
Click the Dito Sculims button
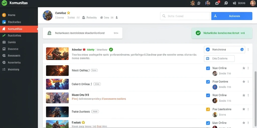tap(219, 58)
